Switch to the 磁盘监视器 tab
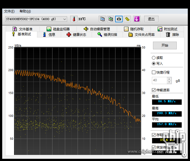This screenshot has height=161, width=190. 58,29
